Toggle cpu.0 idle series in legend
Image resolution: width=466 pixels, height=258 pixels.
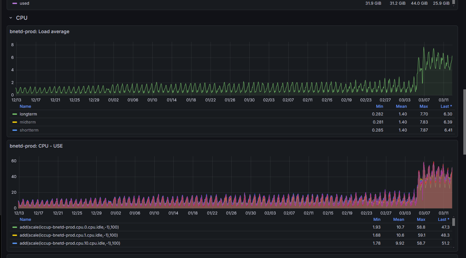pyautogui.click(x=69, y=227)
